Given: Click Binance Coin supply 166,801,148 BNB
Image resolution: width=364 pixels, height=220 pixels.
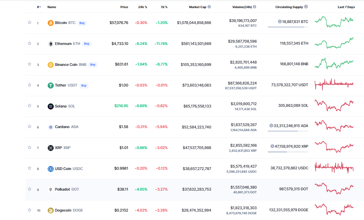Looking at the screenshot, I should 294,64.
